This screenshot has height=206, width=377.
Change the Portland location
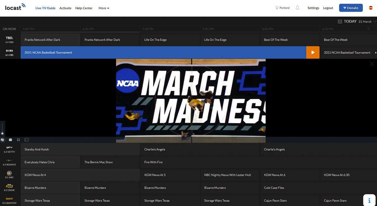[x=282, y=8]
